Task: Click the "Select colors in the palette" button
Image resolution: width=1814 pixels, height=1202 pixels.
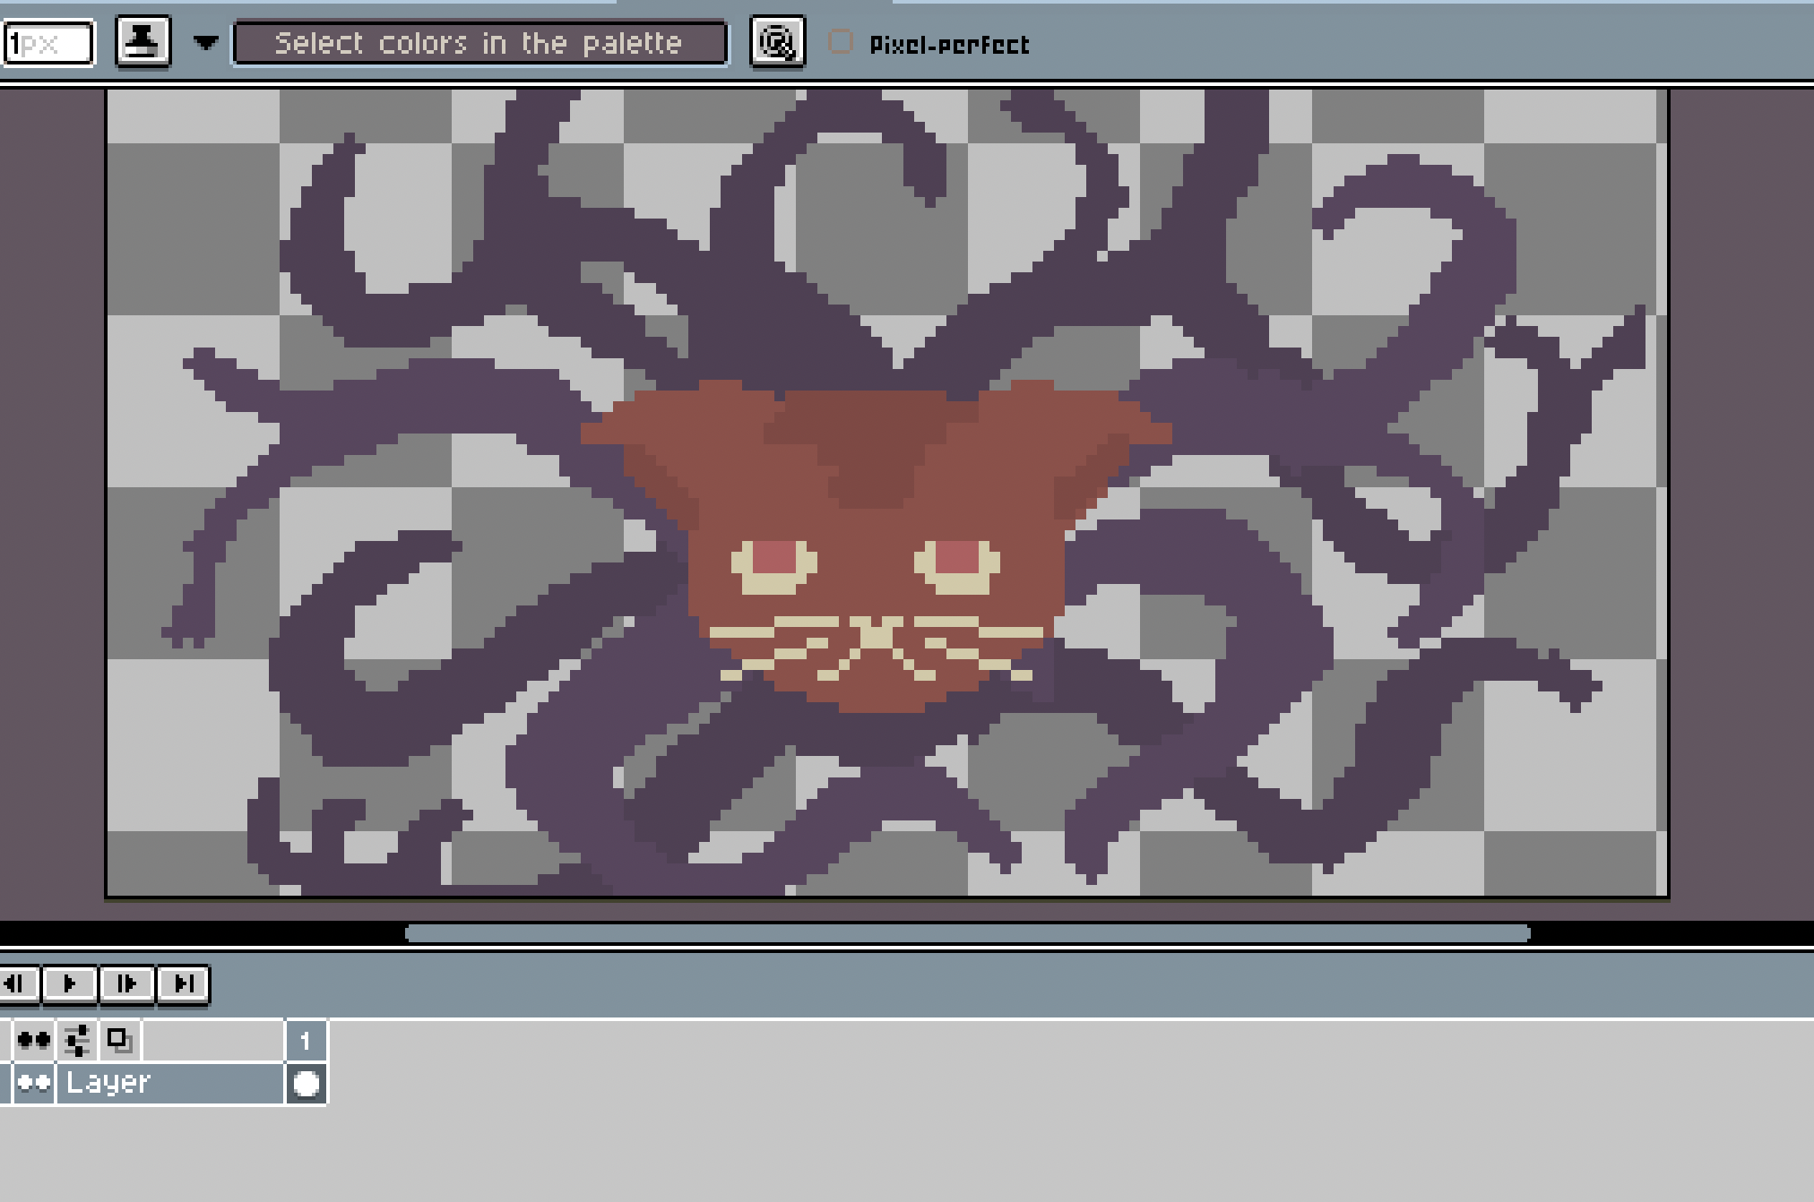Action: click(479, 43)
